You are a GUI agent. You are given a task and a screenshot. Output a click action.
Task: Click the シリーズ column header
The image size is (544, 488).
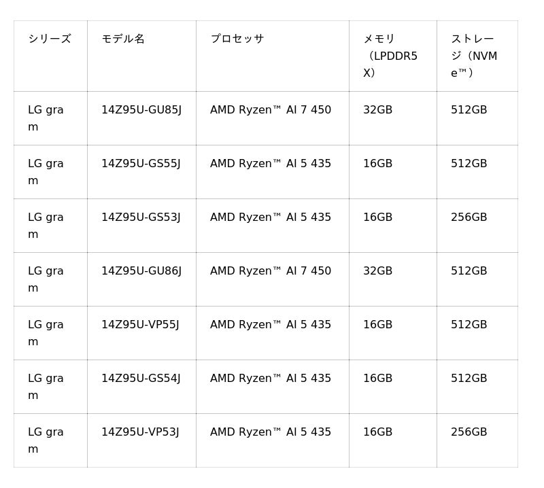(50, 39)
